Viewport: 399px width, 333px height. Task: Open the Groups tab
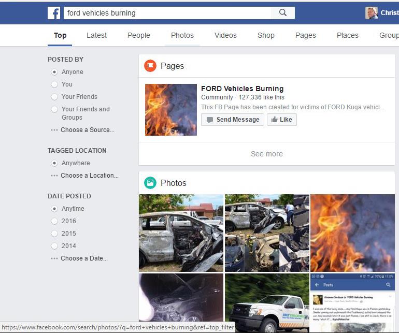point(389,35)
